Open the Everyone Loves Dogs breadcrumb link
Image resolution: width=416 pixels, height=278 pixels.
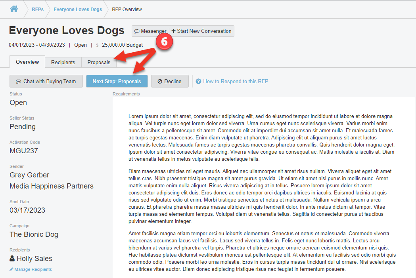coord(78,9)
